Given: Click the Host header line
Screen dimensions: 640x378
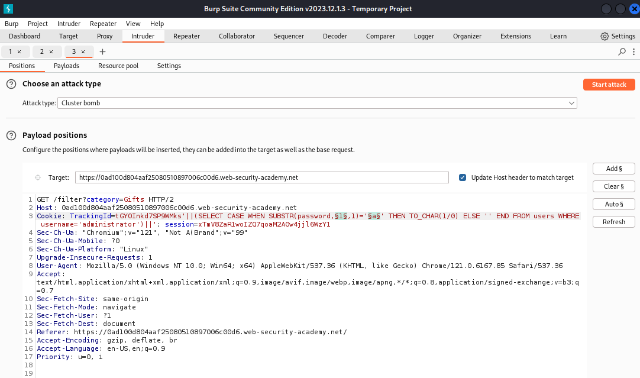Looking at the screenshot, I should tap(167, 208).
